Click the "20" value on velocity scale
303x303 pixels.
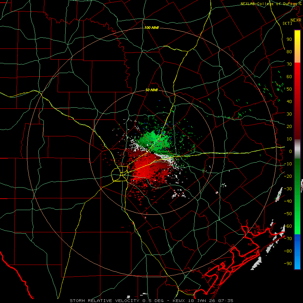(x=289, y=126)
